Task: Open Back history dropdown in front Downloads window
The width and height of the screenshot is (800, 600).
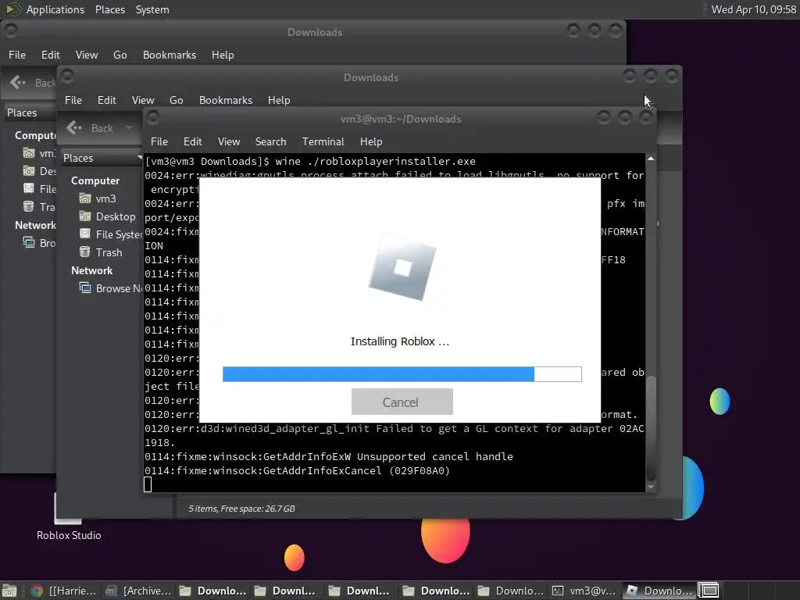Action: [x=129, y=128]
